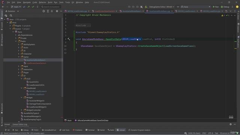Open the Refactor menu
This screenshot has height=135, width=240.
coord(42,2)
